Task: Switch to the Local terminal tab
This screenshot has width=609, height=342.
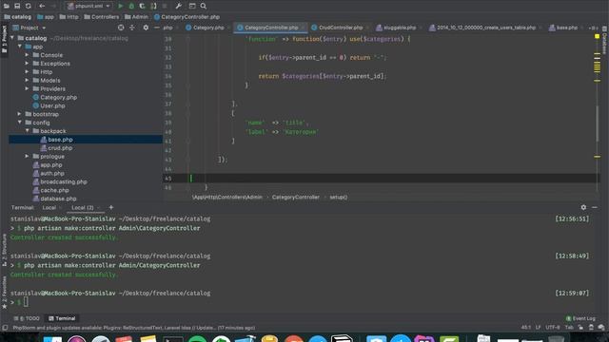Action: pyautogui.click(x=49, y=208)
